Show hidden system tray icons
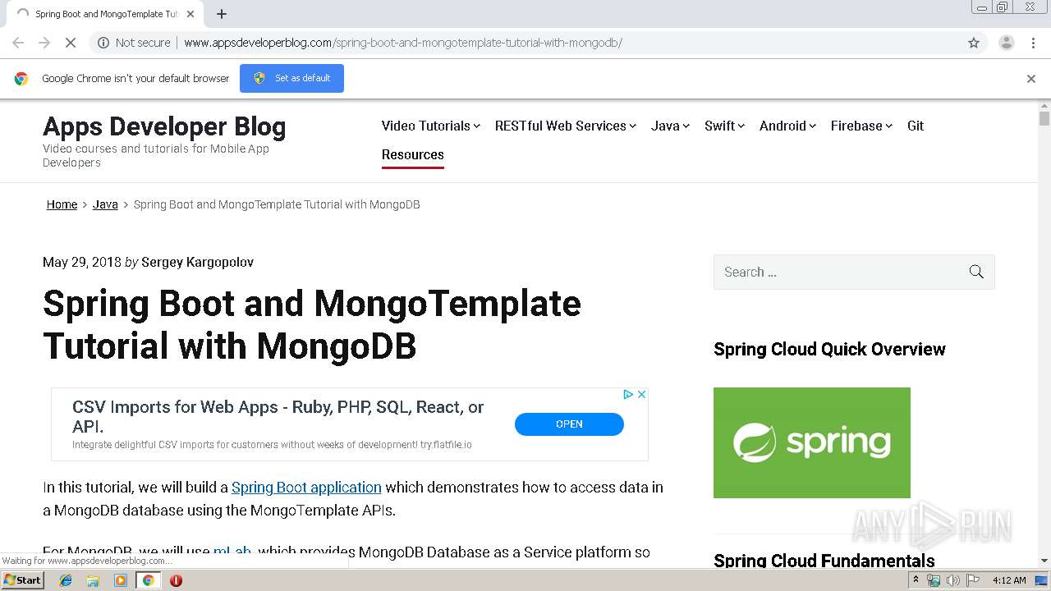Viewport: 1051px width, 591px height. point(916,580)
